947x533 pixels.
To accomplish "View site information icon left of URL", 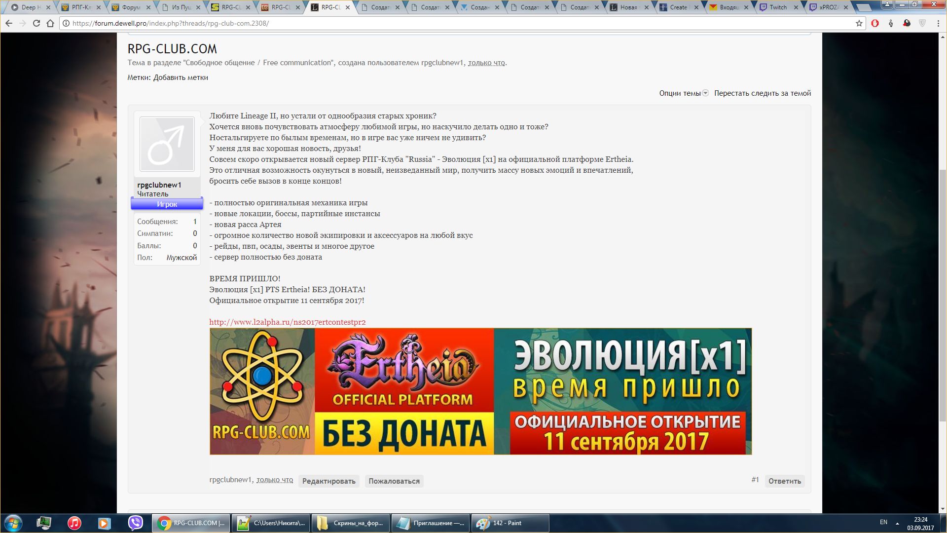I will [66, 23].
